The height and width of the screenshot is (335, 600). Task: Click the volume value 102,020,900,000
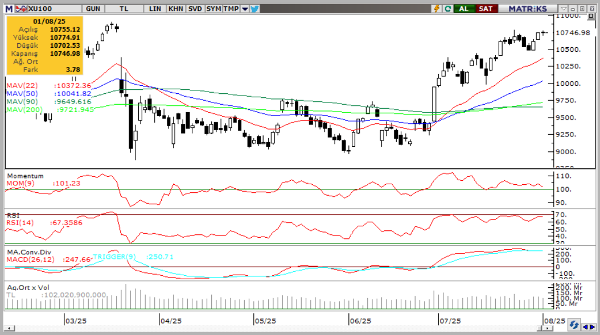point(74,295)
